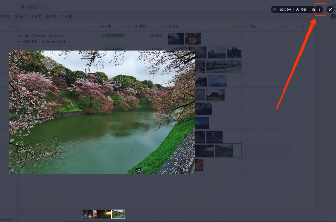Expand the 字段 column dropdown arrow
Screen dimensions: 336x222
287,27
